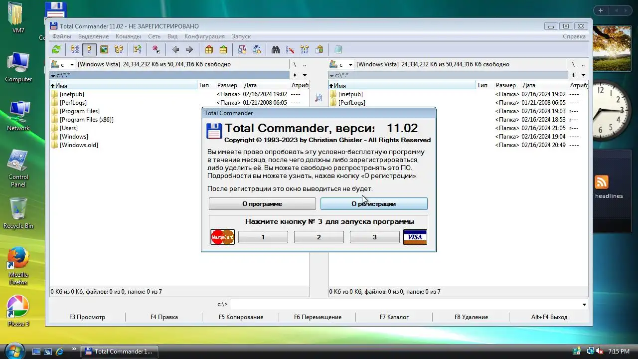
Task: Click the VISA card icon in dialog
Action: click(x=415, y=237)
